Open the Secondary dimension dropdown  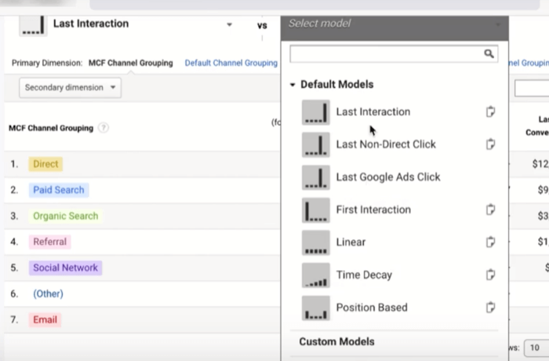(x=70, y=88)
